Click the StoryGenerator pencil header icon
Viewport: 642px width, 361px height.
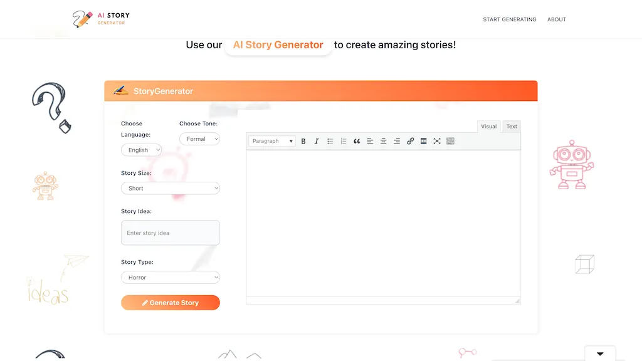(x=121, y=90)
